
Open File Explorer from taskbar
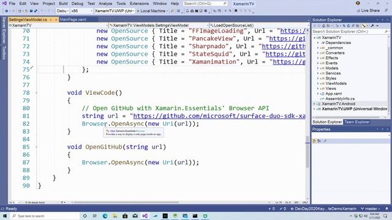coord(115,216)
